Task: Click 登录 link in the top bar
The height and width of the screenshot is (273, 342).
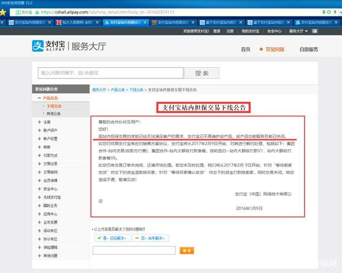Action: pyautogui.click(x=216, y=31)
